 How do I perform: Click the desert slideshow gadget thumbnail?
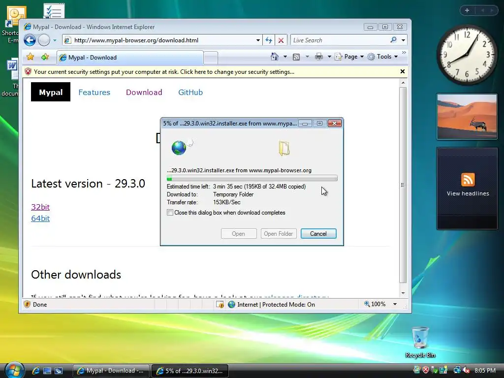coord(467,117)
